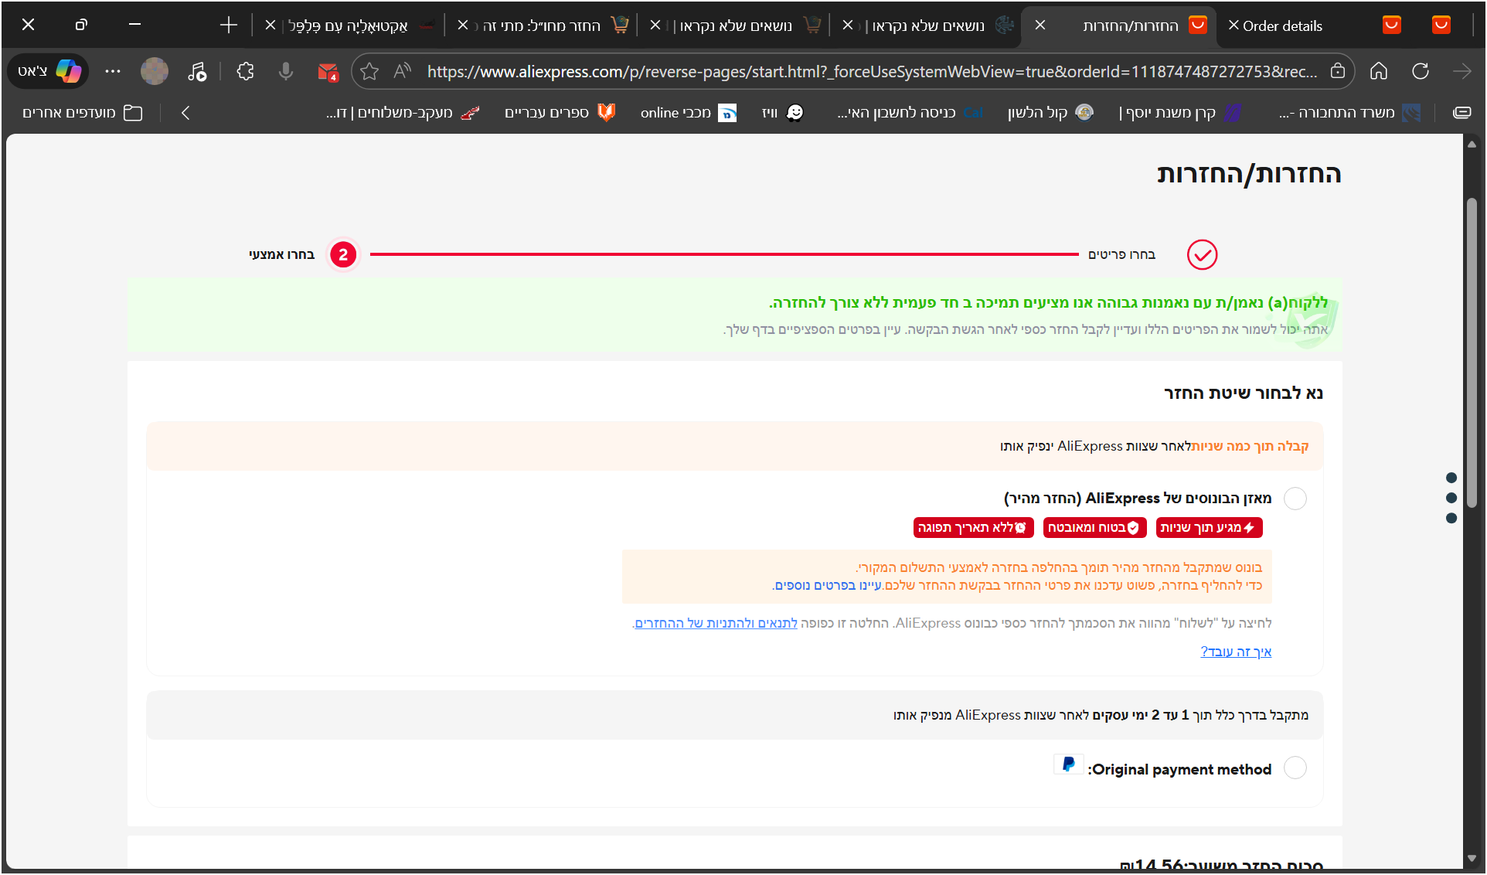The image size is (1487, 875).
Task: Open the refund terms and conditions link
Action: click(x=716, y=623)
